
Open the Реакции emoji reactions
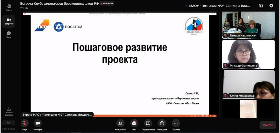click(162, 123)
